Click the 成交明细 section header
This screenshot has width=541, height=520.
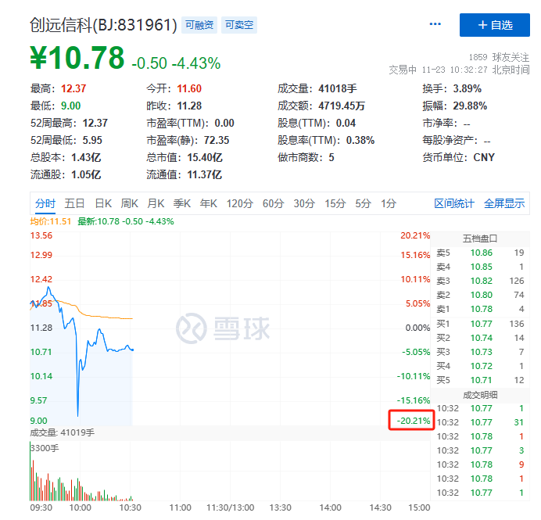(x=480, y=395)
